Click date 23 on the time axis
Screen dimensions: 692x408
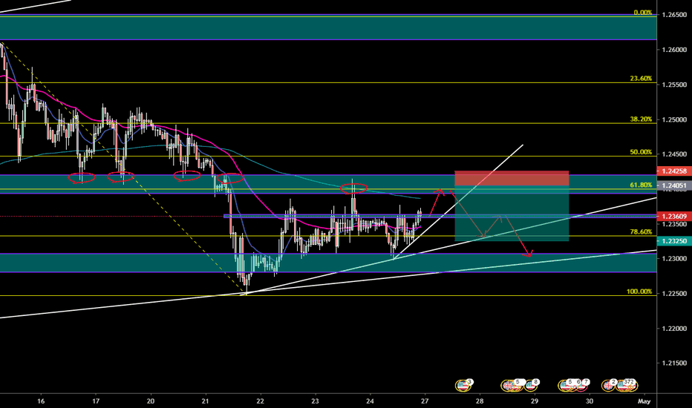(x=315, y=401)
